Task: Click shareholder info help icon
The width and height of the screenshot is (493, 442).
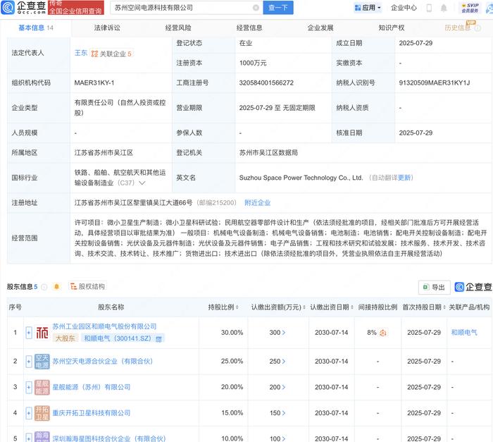Action: coord(44,287)
